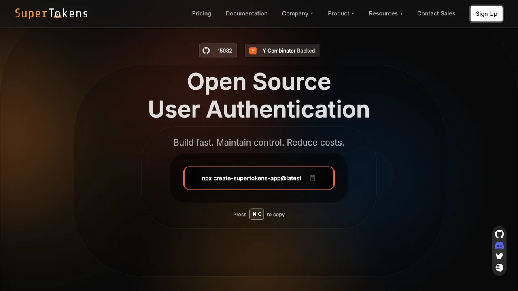Click the GitHub icon in stars badge
The width and height of the screenshot is (518, 291).
206,51
